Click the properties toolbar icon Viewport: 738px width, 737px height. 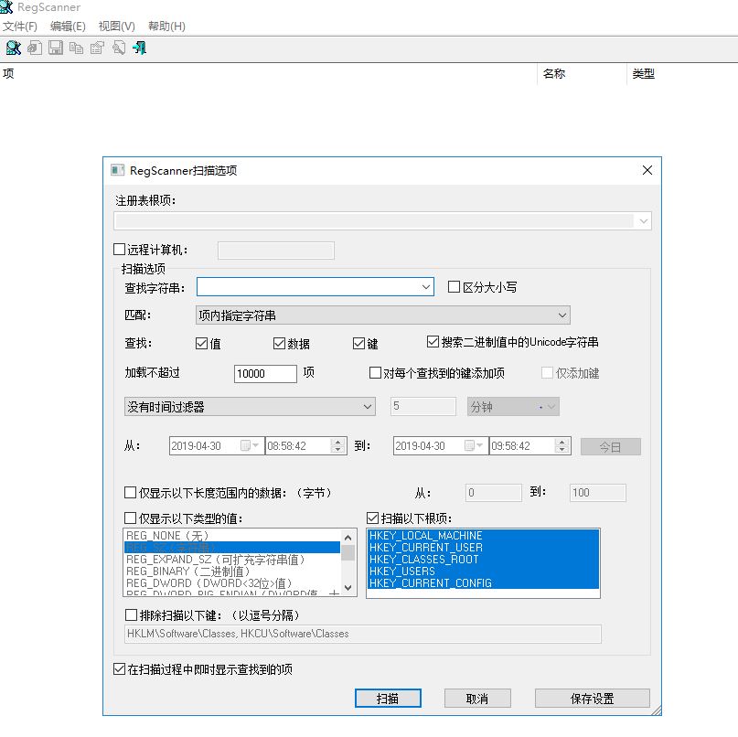[98, 48]
